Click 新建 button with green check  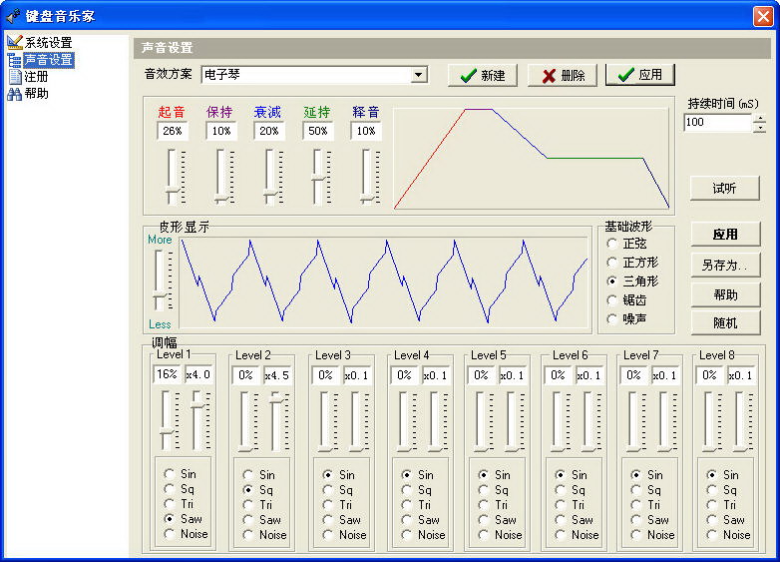coord(483,75)
